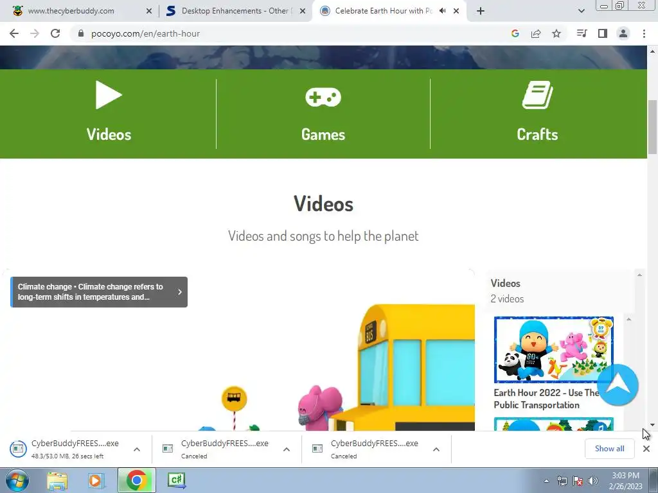Open a new browser tab
The height and width of the screenshot is (493, 658).
(x=481, y=11)
